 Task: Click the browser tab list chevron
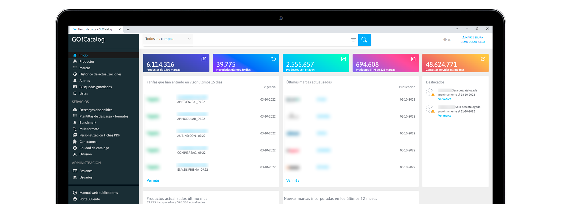pos(457,29)
